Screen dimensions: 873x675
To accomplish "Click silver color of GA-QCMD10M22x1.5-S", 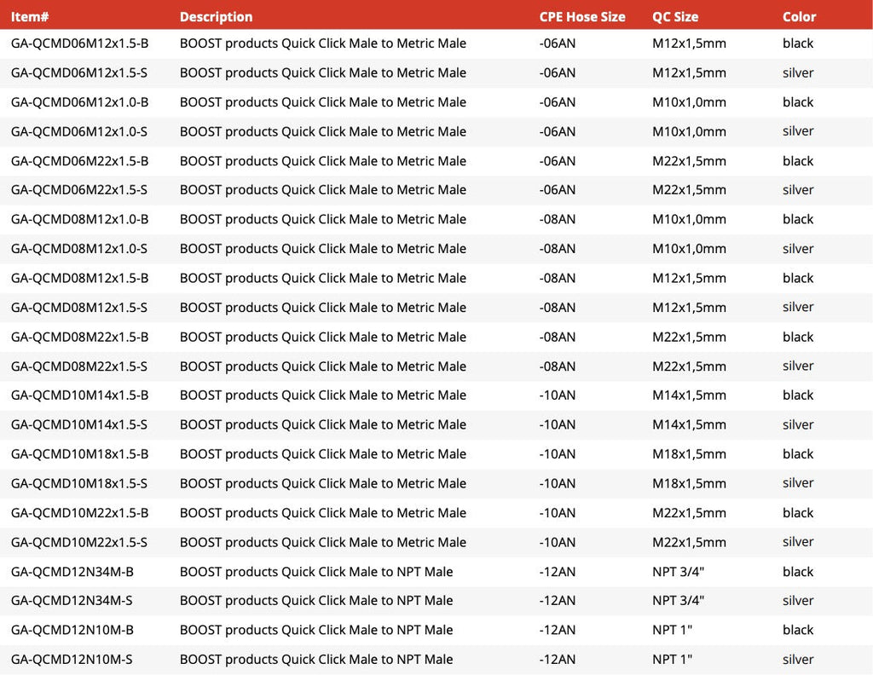I will pyautogui.click(x=798, y=542).
